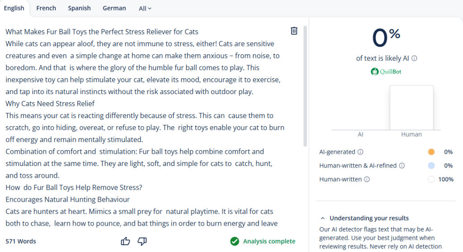463x252 pixels.
Task: Click the AI-generated info icon
Action: 360,152
